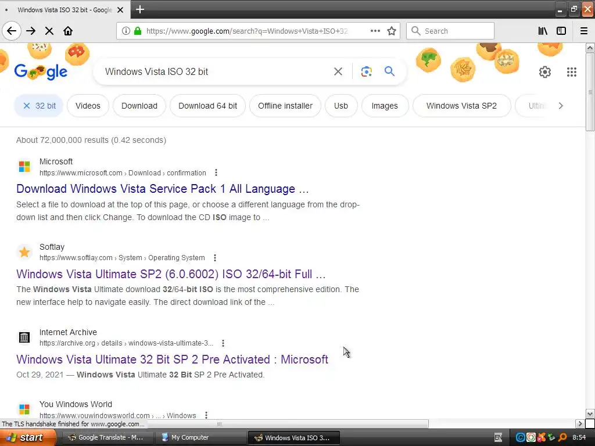Search by image with Google Lens

[366, 71]
